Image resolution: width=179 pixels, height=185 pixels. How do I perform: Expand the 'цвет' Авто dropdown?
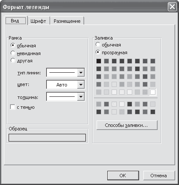click(x=81, y=85)
